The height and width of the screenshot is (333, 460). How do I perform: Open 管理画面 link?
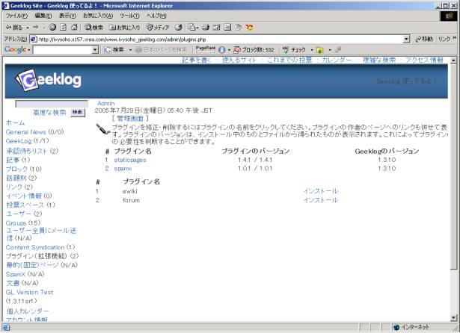point(130,118)
